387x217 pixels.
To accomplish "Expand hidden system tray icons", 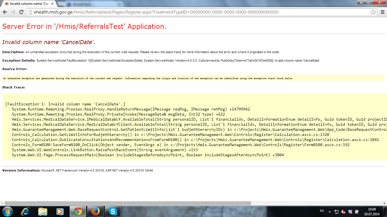I will coord(329,211).
